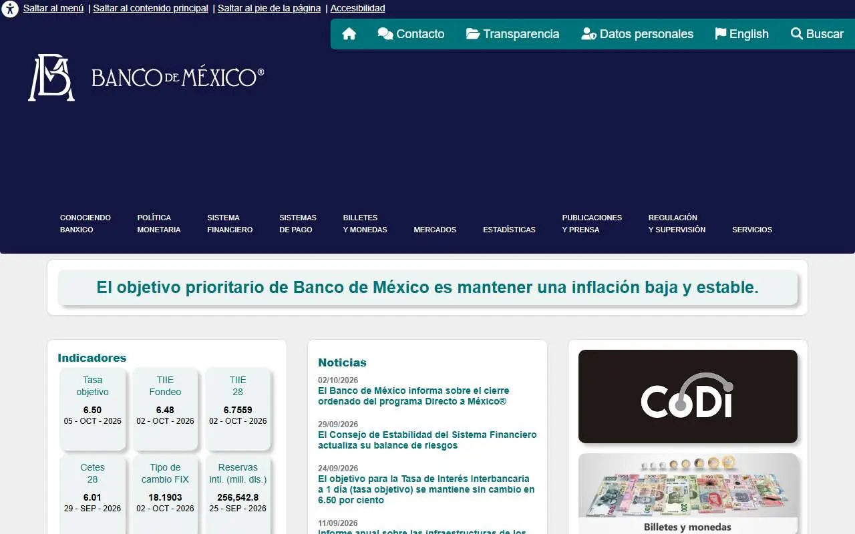Viewport: 855px width, 534px height.
Task: Select the TIIE 28 indicator card
Action: pyautogui.click(x=238, y=409)
